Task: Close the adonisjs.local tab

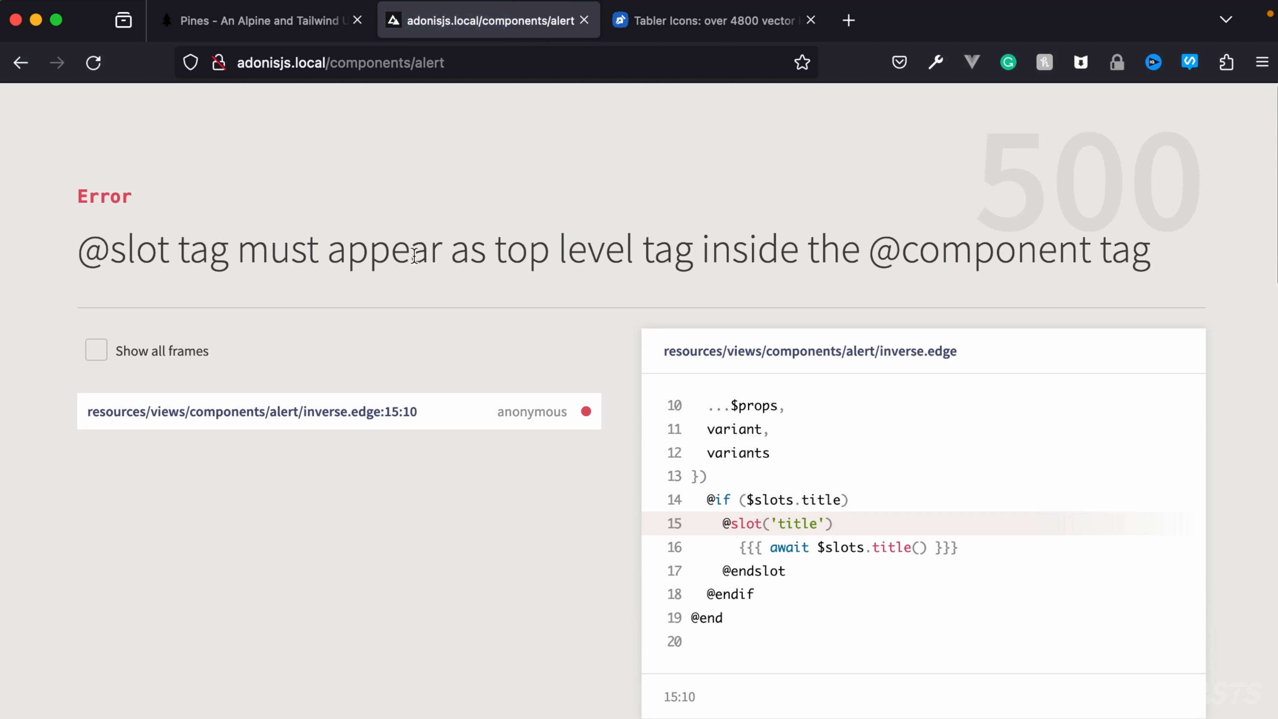Action: click(584, 20)
